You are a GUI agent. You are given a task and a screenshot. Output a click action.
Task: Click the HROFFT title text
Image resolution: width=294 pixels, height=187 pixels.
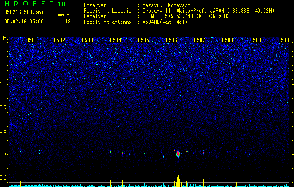(x=29, y=4)
